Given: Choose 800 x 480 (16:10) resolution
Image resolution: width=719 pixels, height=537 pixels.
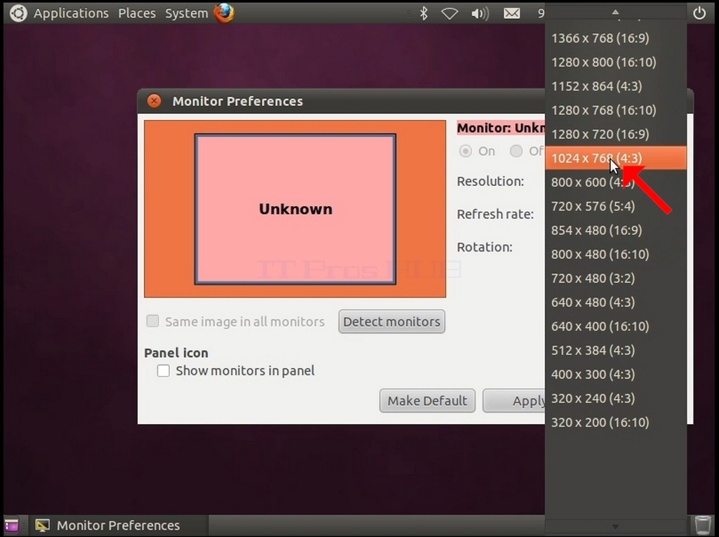Looking at the screenshot, I should pyautogui.click(x=616, y=254).
